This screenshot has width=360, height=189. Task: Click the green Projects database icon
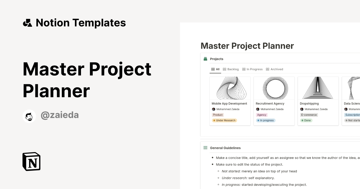pos(205,59)
